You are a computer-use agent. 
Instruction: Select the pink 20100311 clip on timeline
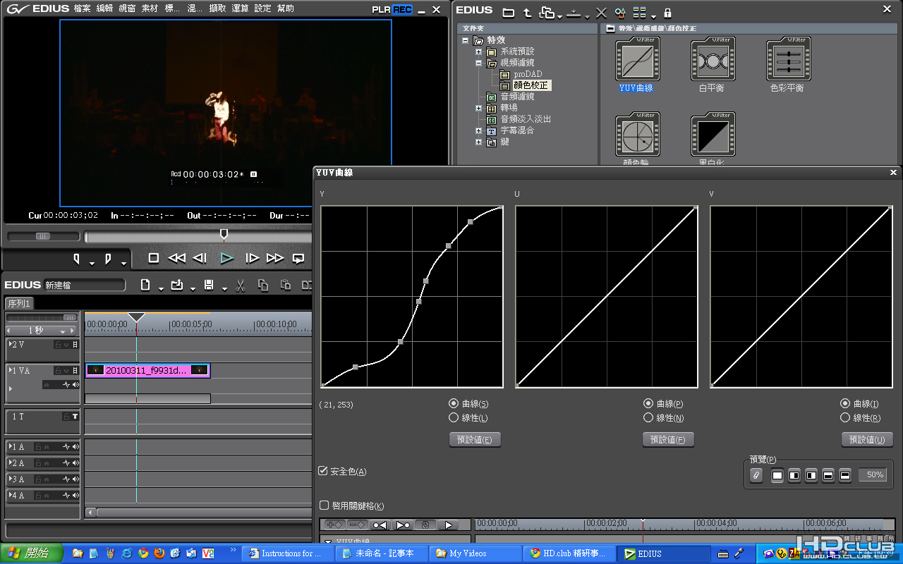click(147, 370)
